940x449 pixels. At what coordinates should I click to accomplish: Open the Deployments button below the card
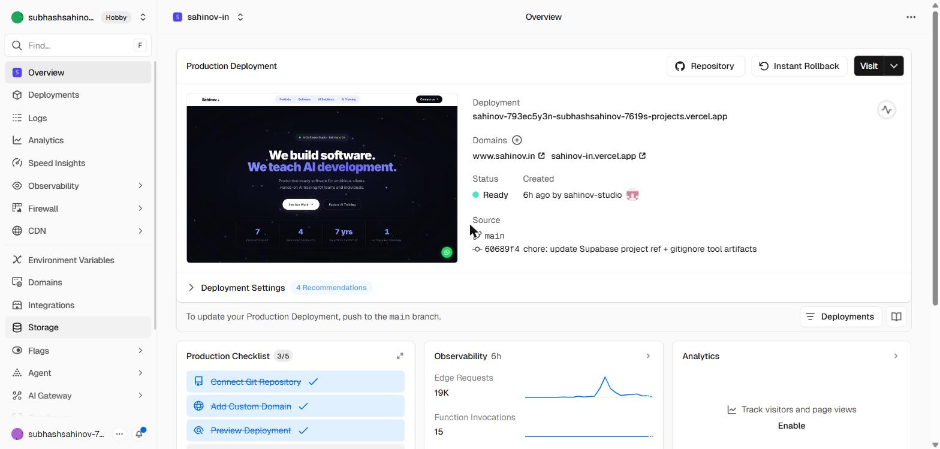point(840,317)
